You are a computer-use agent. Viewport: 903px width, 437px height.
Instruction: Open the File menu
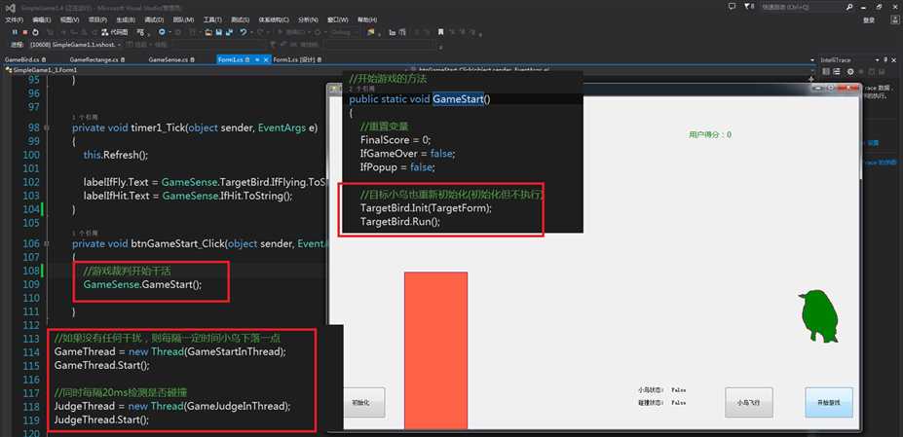14,19
